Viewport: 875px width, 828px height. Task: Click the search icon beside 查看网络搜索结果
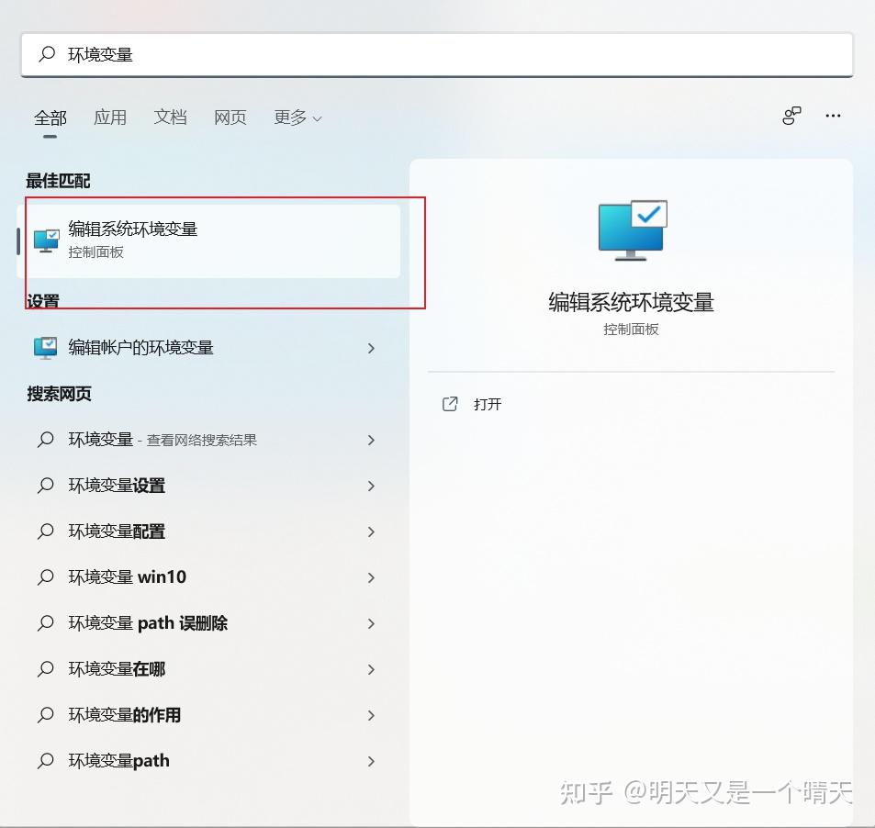(x=46, y=439)
